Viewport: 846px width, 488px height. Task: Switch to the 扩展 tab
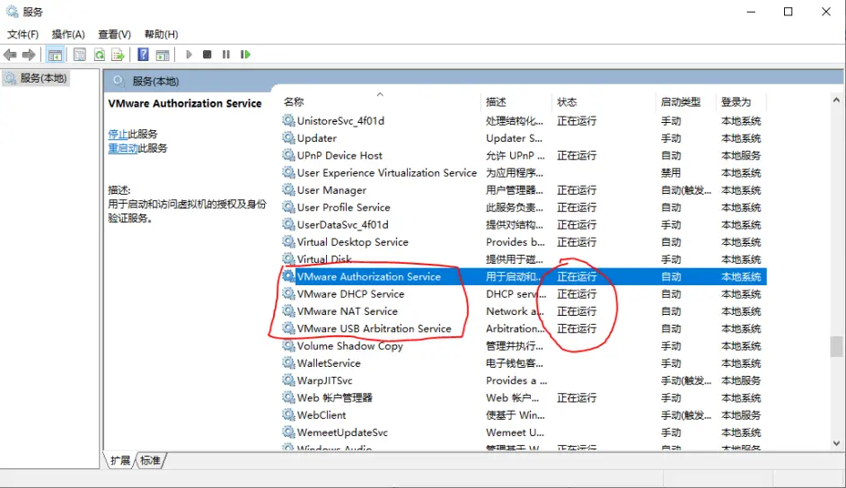click(120, 460)
